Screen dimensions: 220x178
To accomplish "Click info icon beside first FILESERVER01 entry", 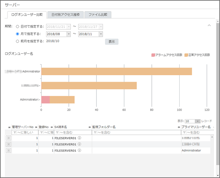I will (80, 138).
